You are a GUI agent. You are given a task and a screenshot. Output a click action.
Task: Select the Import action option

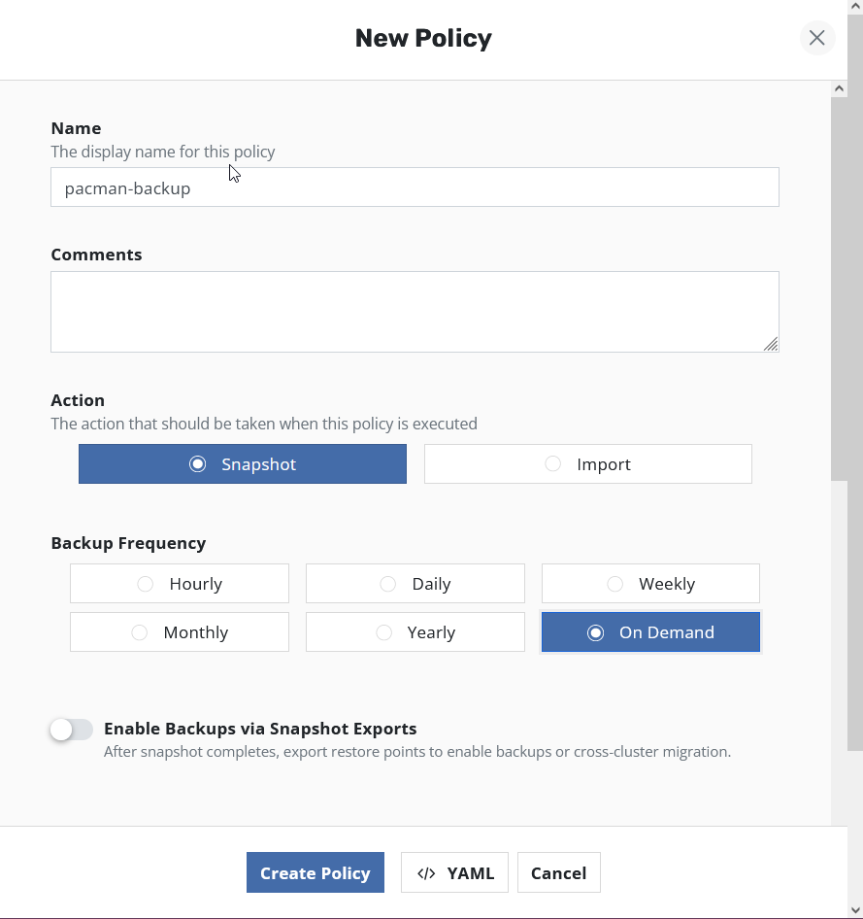point(587,464)
